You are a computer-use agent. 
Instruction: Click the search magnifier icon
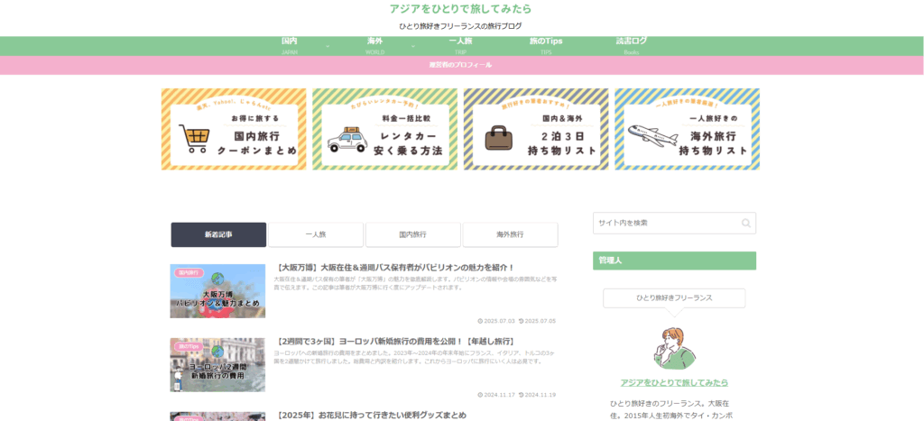tap(745, 224)
